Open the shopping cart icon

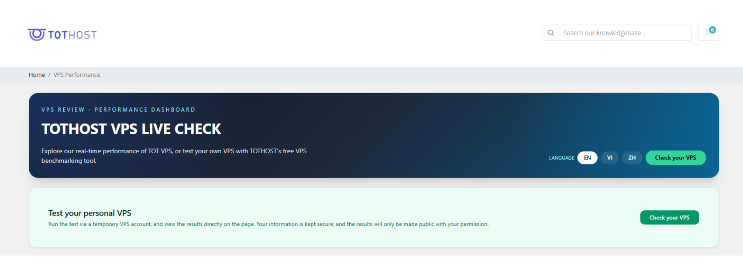pos(708,33)
